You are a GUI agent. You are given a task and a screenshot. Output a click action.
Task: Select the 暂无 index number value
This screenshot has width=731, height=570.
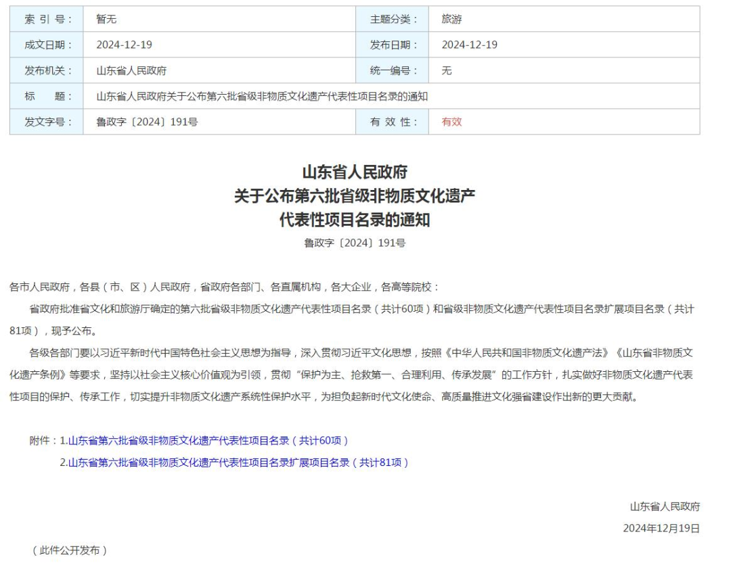coord(106,20)
